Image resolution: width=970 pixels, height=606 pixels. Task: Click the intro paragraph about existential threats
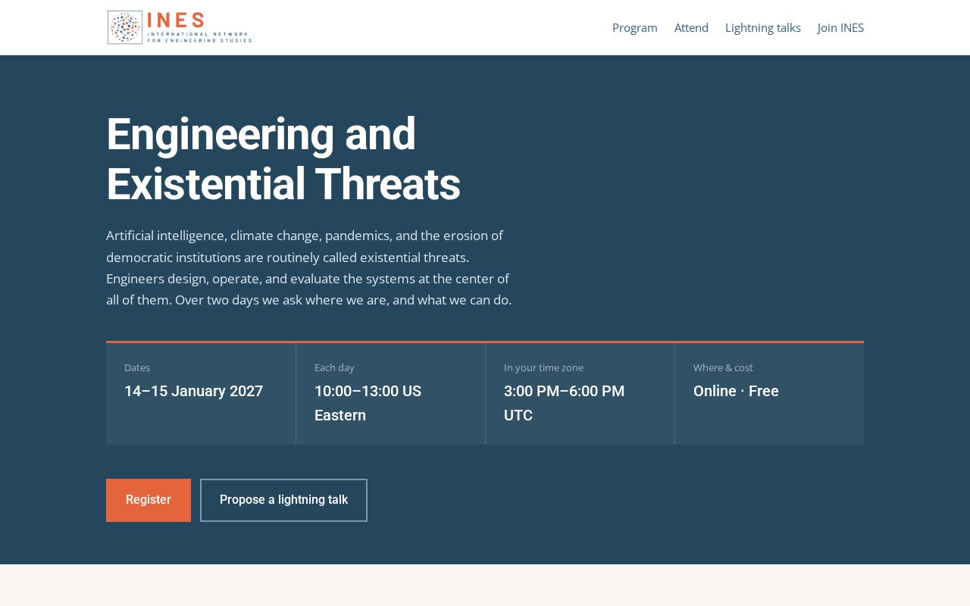pyautogui.click(x=309, y=267)
